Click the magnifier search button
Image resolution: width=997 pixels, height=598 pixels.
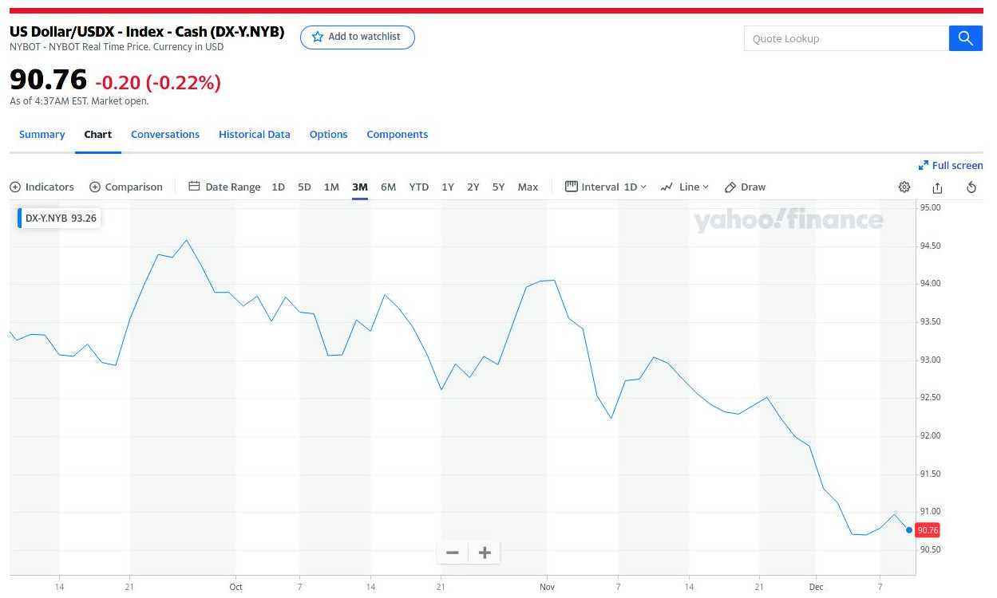click(966, 38)
